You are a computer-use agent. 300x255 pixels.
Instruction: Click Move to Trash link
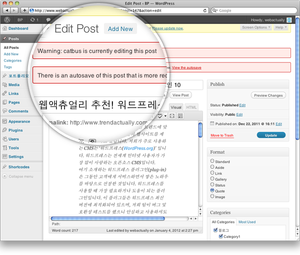coord(222,135)
